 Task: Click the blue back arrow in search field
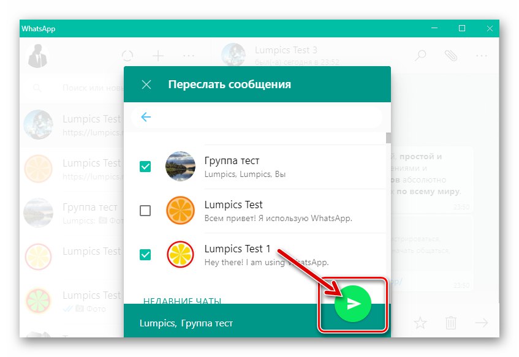click(146, 117)
